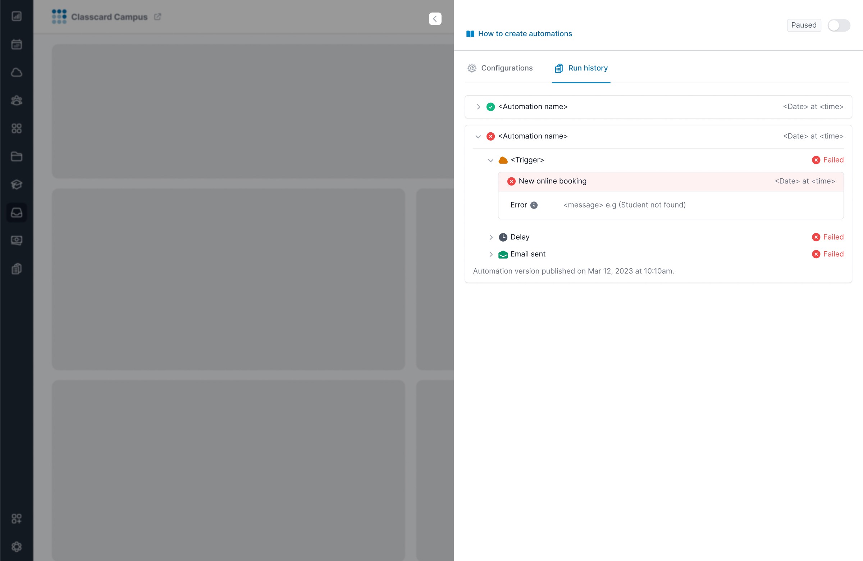Image resolution: width=863 pixels, height=561 pixels.
Task: Open the dashboard chart icon in sidebar
Action: pyautogui.click(x=17, y=16)
